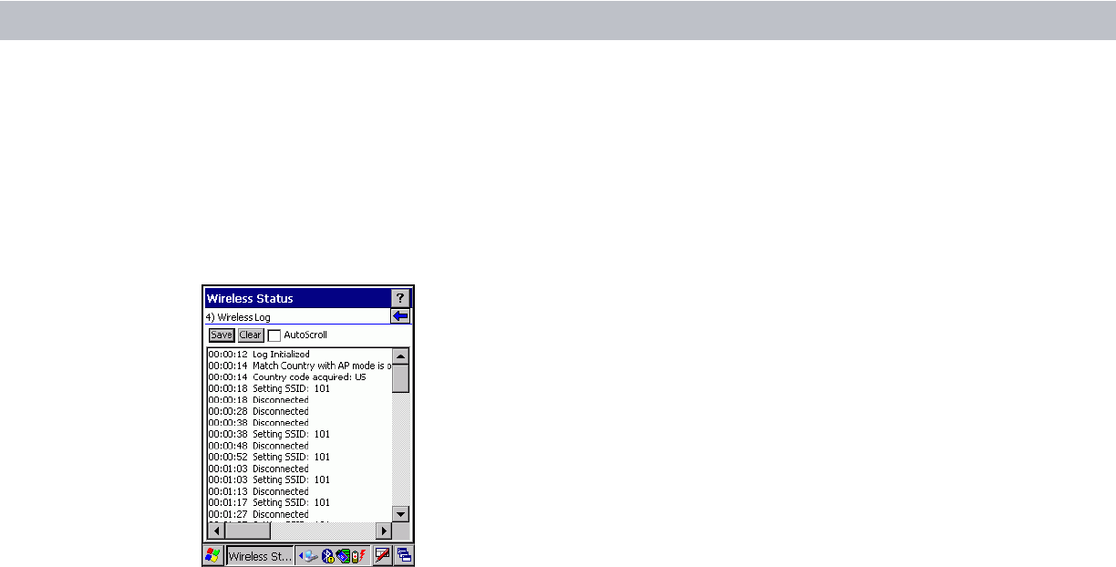Click the battery charging tray icon

click(358, 555)
